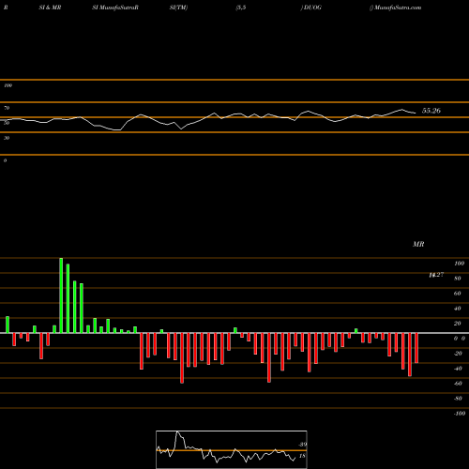Select the first green bar at far left
The height and width of the screenshot is (469, 469).
click(x=8, y=325)
